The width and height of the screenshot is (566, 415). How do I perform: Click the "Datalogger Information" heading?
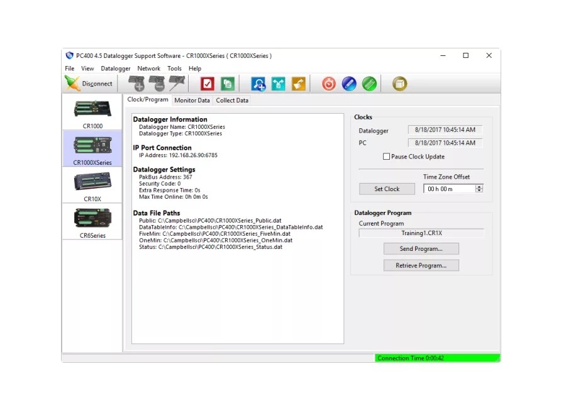pos(170,119)
